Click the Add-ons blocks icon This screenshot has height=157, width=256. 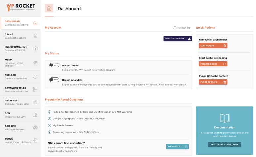(x=35, y=128)
